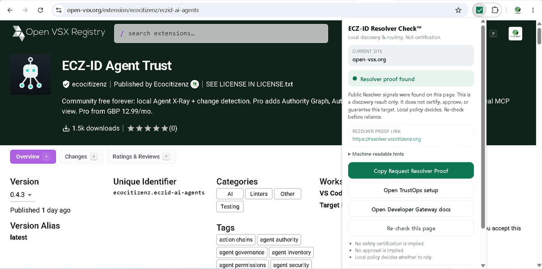Go forward in browser history
This screenshot has height=269, width=542.
pyautogui.click(x=25, y=10)
